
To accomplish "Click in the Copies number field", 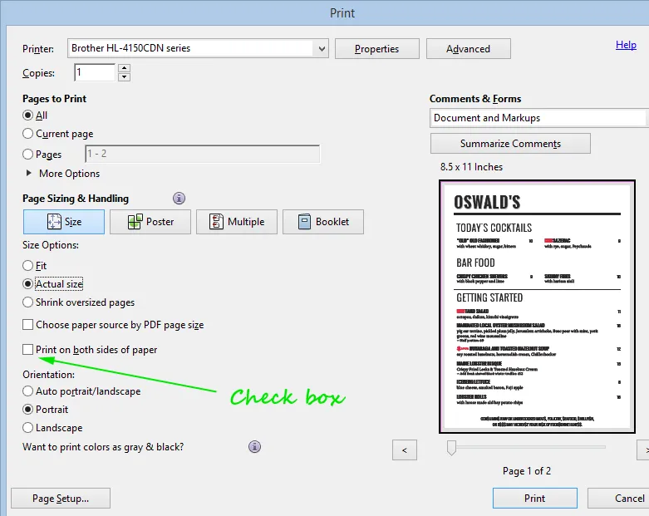I will pos(95,72).
